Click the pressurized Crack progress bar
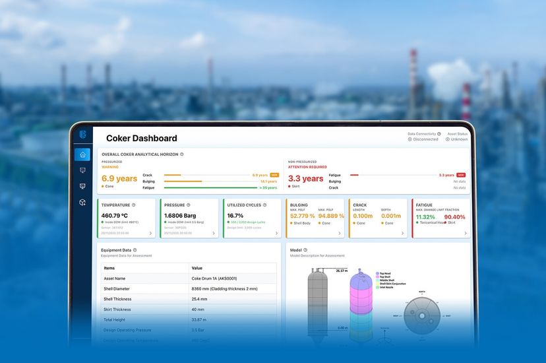The height and width of the screenshot is (363, 546). coord(207,175)
